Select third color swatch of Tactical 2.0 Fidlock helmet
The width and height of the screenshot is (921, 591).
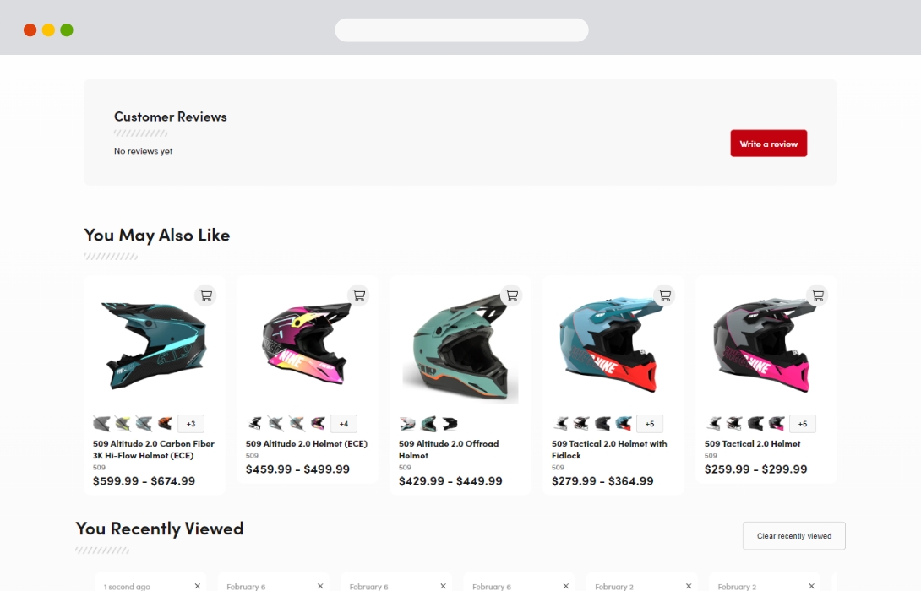pyautogui.click(x=602, y=423)
